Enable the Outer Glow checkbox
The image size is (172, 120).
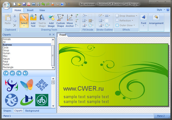tap(117, 25)
